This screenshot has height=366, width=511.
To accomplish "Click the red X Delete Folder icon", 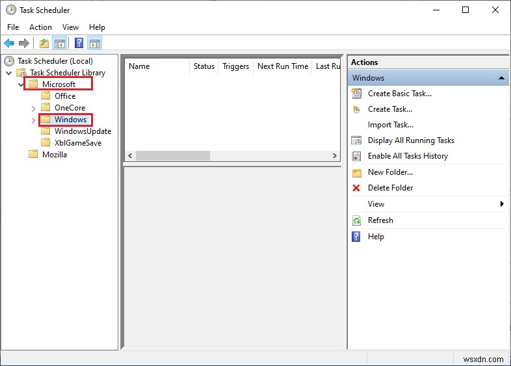I will (x=356, y=188).
